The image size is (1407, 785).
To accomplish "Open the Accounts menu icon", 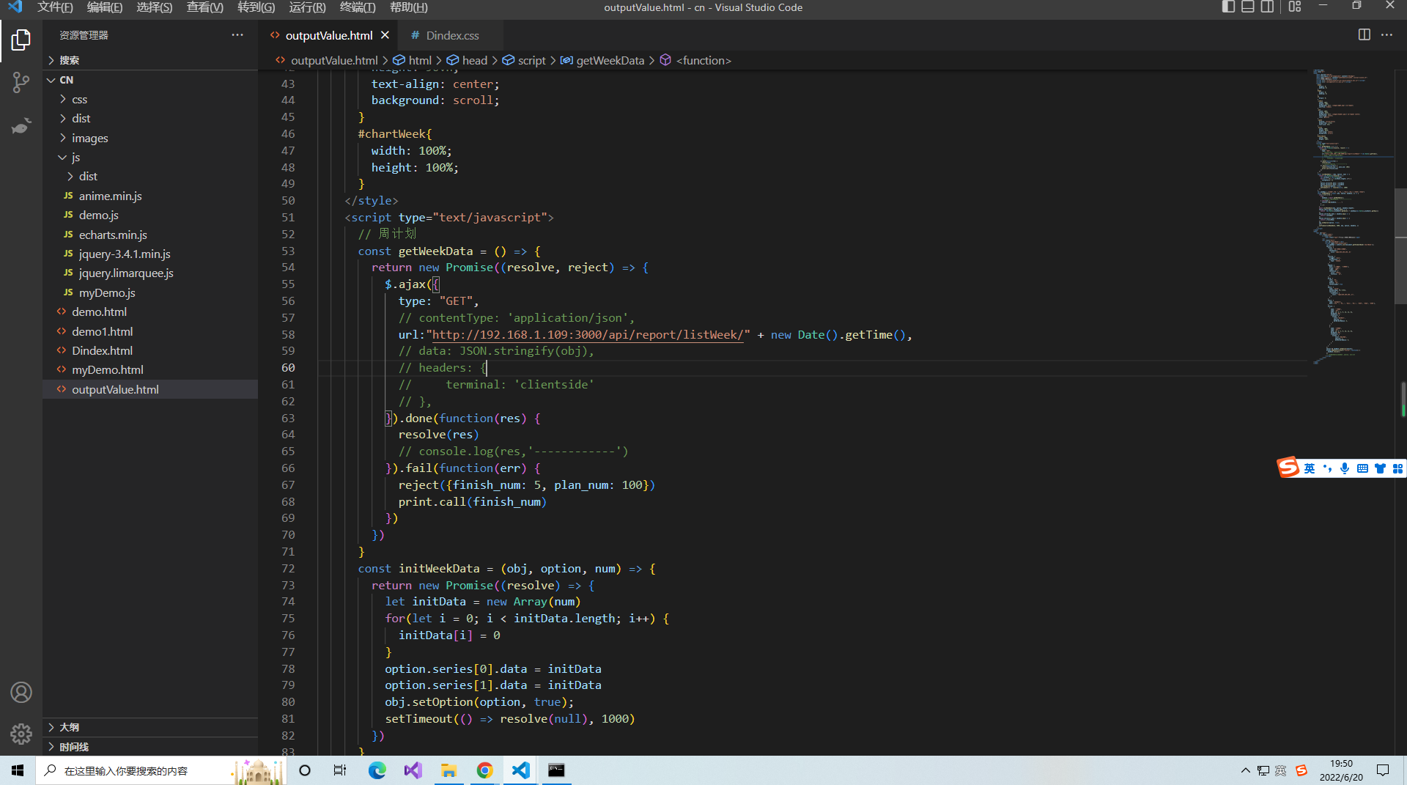I will 21,692.
